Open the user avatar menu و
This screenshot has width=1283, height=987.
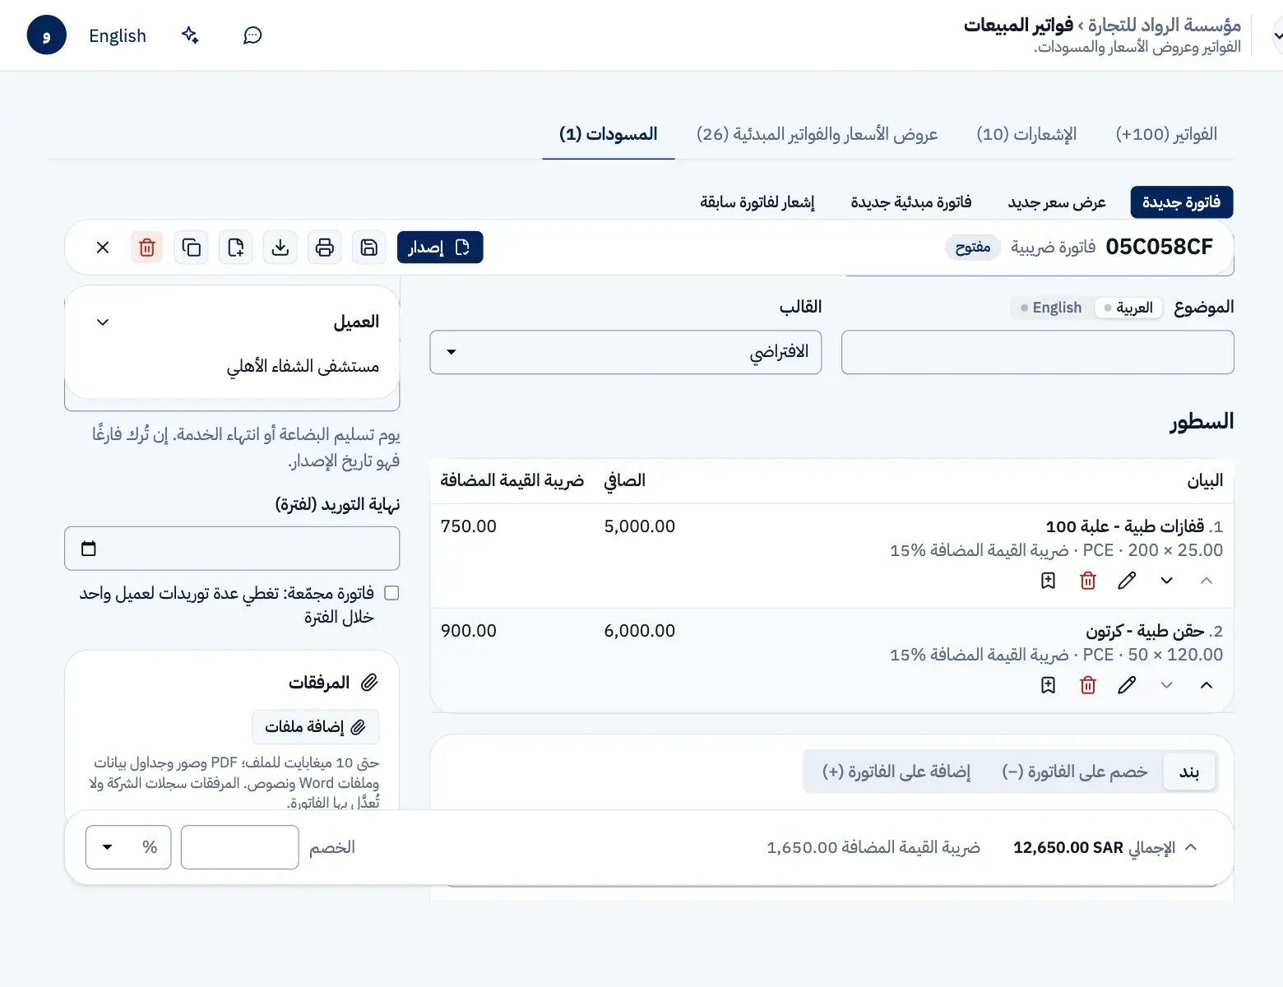click(47, 35)
